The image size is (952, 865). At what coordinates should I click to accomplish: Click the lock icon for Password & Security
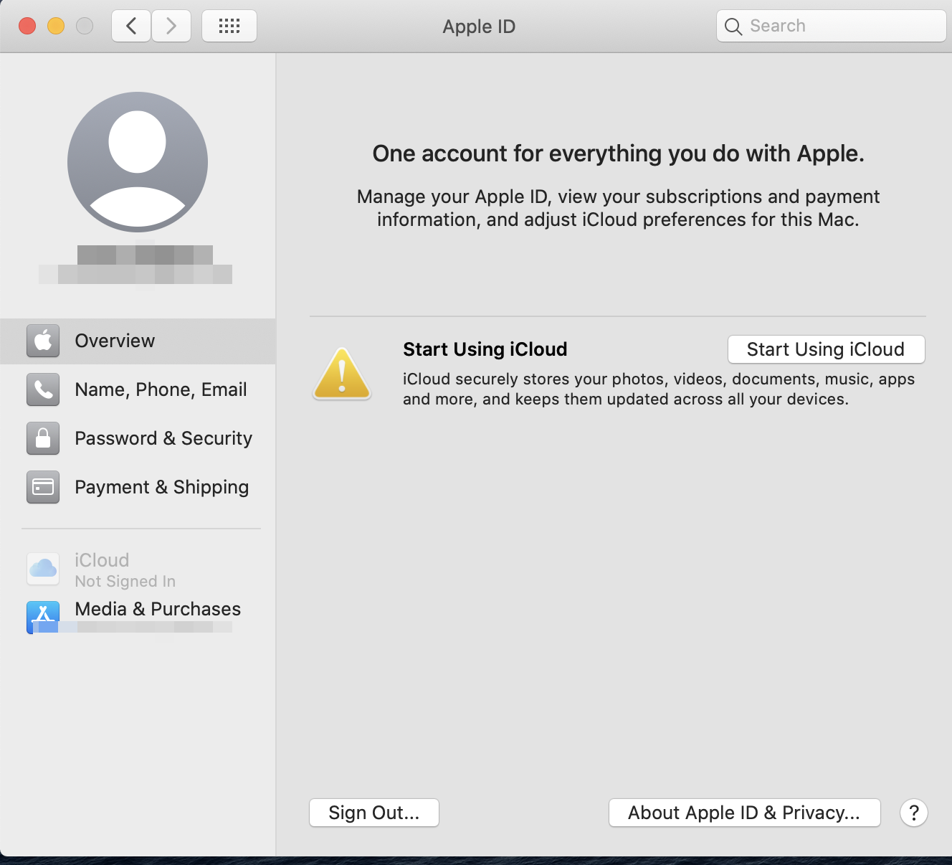point(43,438)
